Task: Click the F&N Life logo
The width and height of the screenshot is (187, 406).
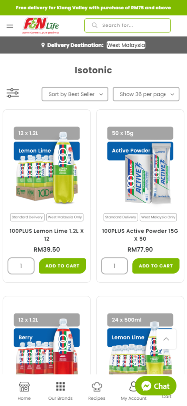Action: point(41,26)
